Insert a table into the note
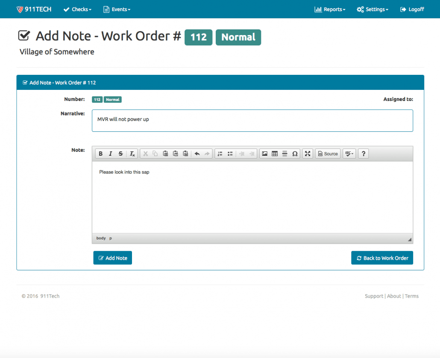The image size is (440, 358). (275, 154)
